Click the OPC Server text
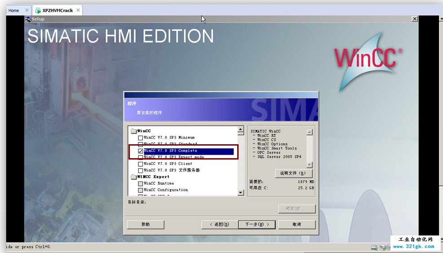 pyautogui.click(x=269, y=152)
